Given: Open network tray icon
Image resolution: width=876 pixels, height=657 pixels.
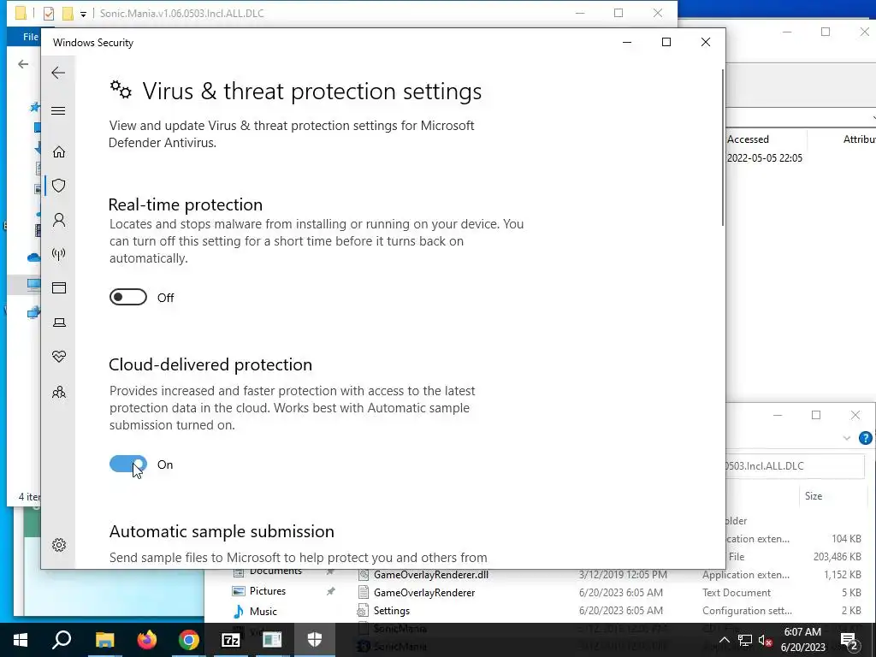Looking at the screenshot, I should point(745,640).
